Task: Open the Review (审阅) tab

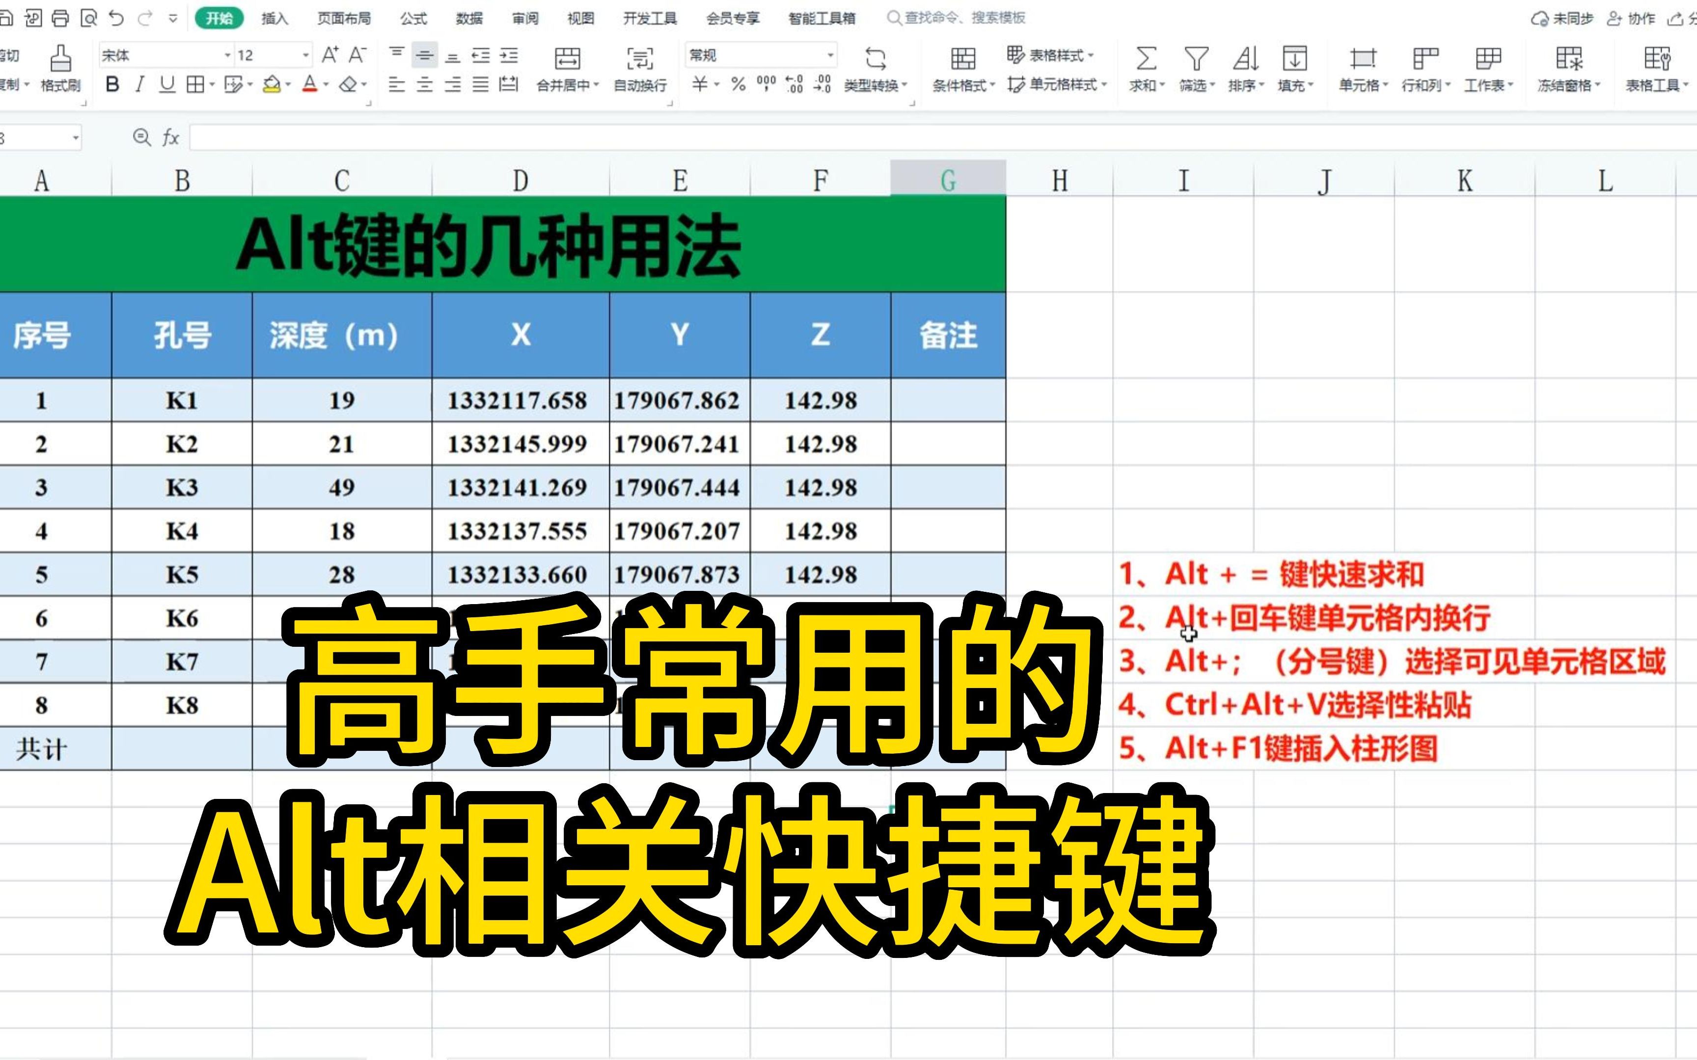Action: (x=525, y=18)
